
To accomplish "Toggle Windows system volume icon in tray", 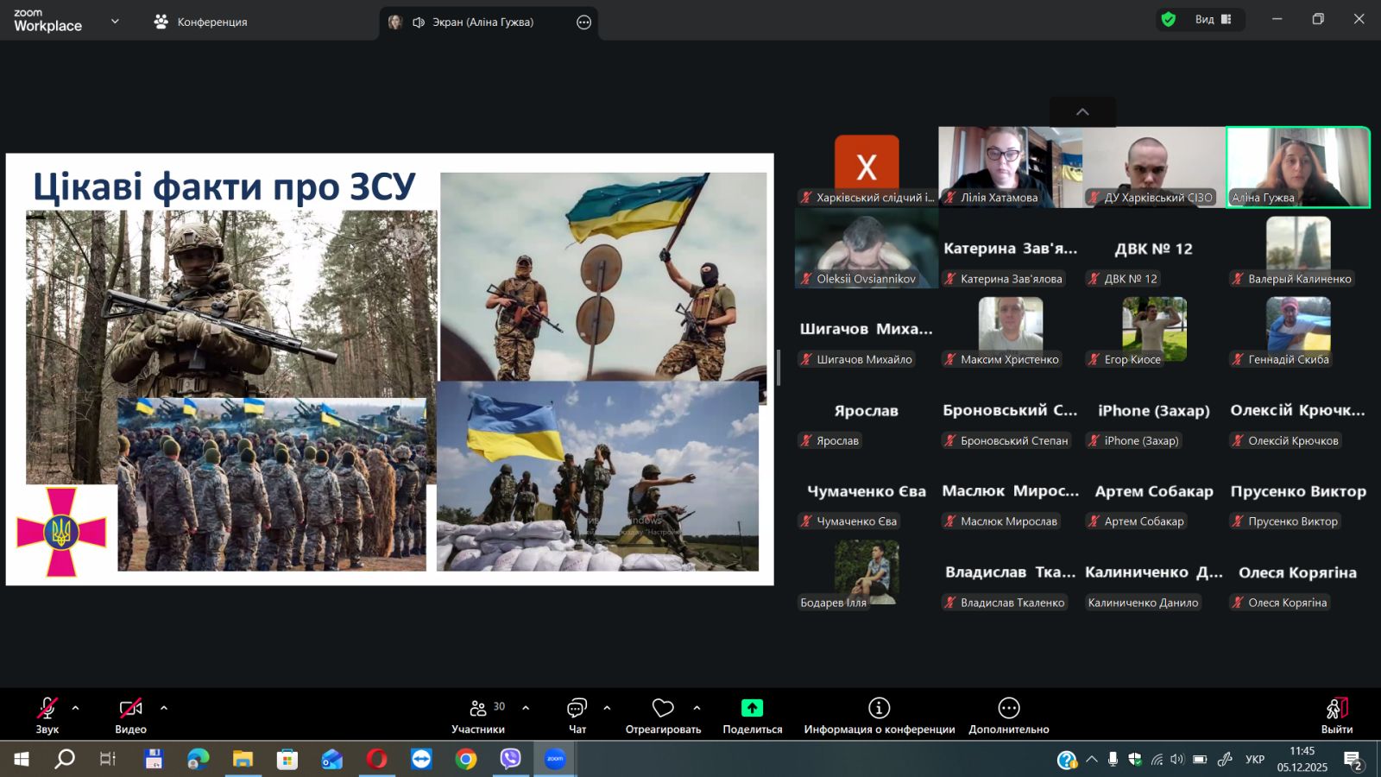I will tap(1177, 760).
